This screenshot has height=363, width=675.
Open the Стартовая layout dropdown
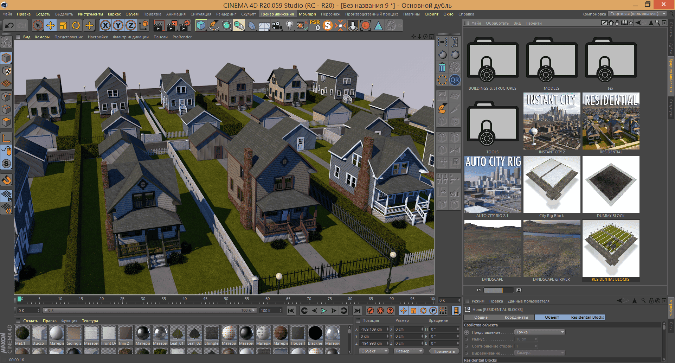pyautogui.click(x=637, y=14)
